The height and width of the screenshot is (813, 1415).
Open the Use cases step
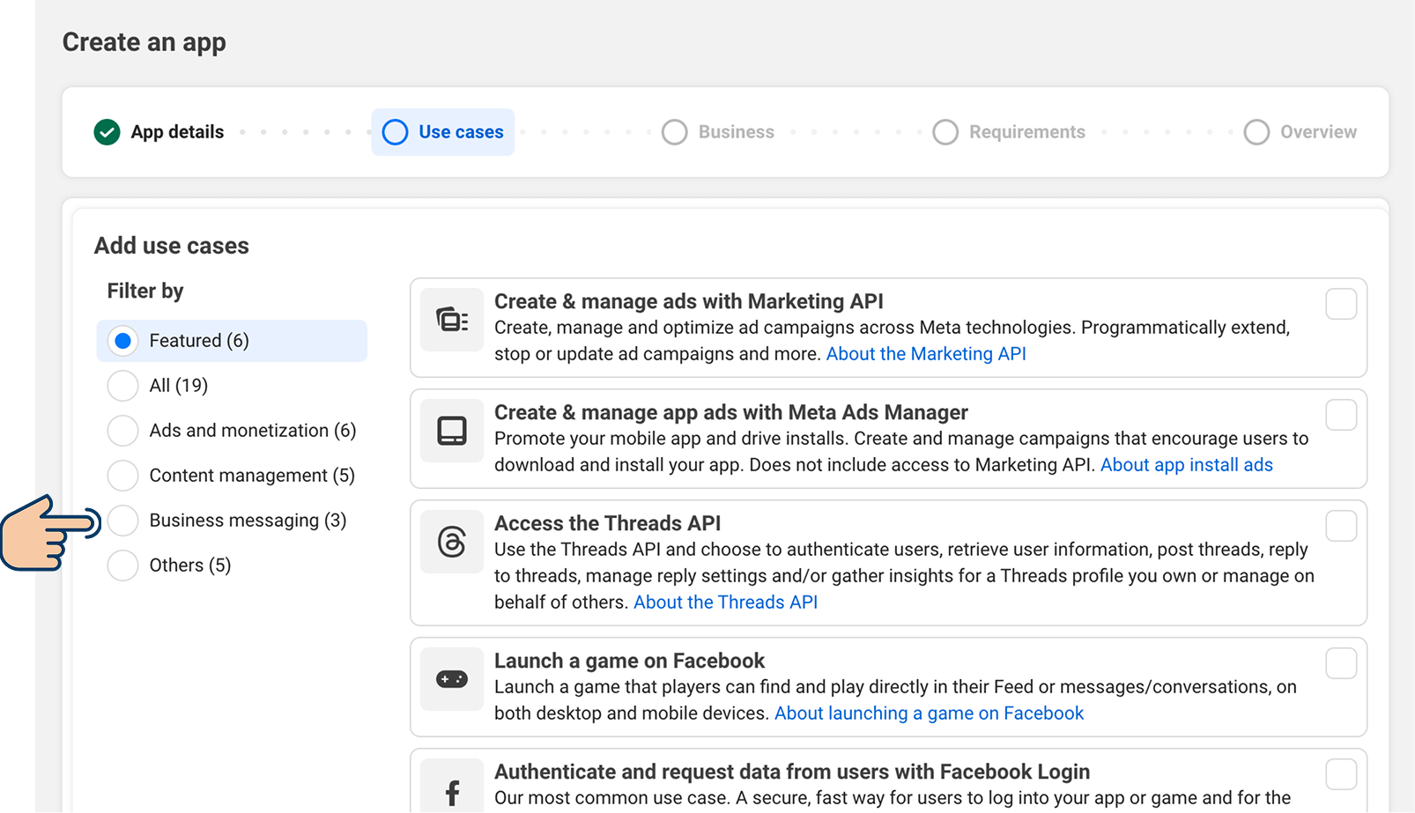point(443,132)
